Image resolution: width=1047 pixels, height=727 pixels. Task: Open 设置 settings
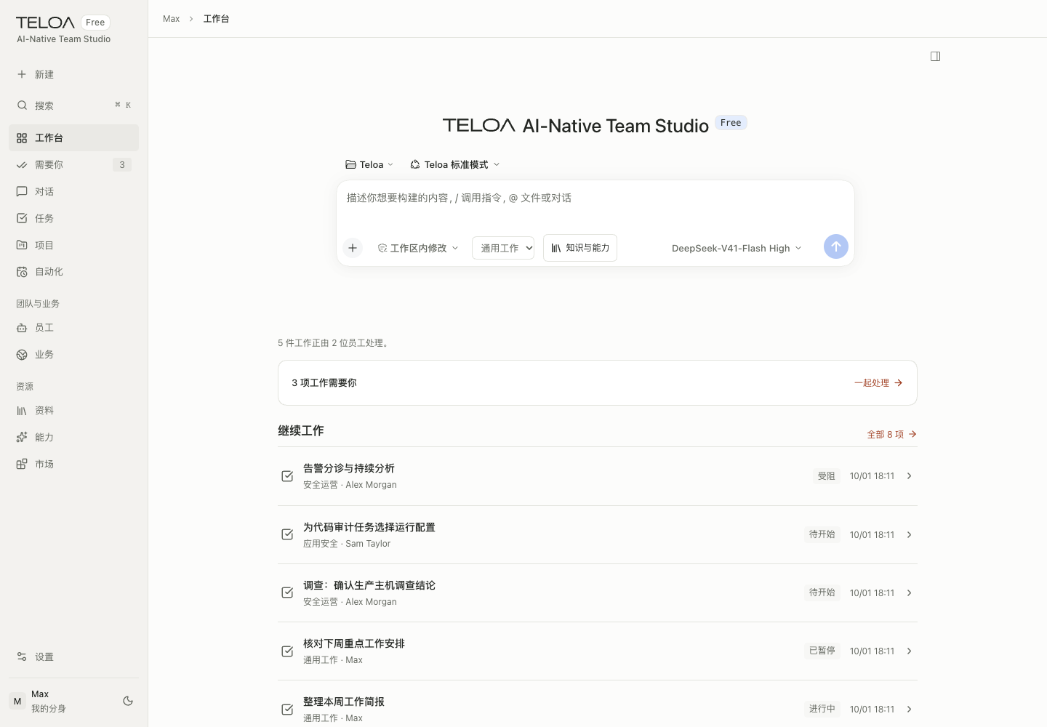pyautogui.click(x=73, y=656)
